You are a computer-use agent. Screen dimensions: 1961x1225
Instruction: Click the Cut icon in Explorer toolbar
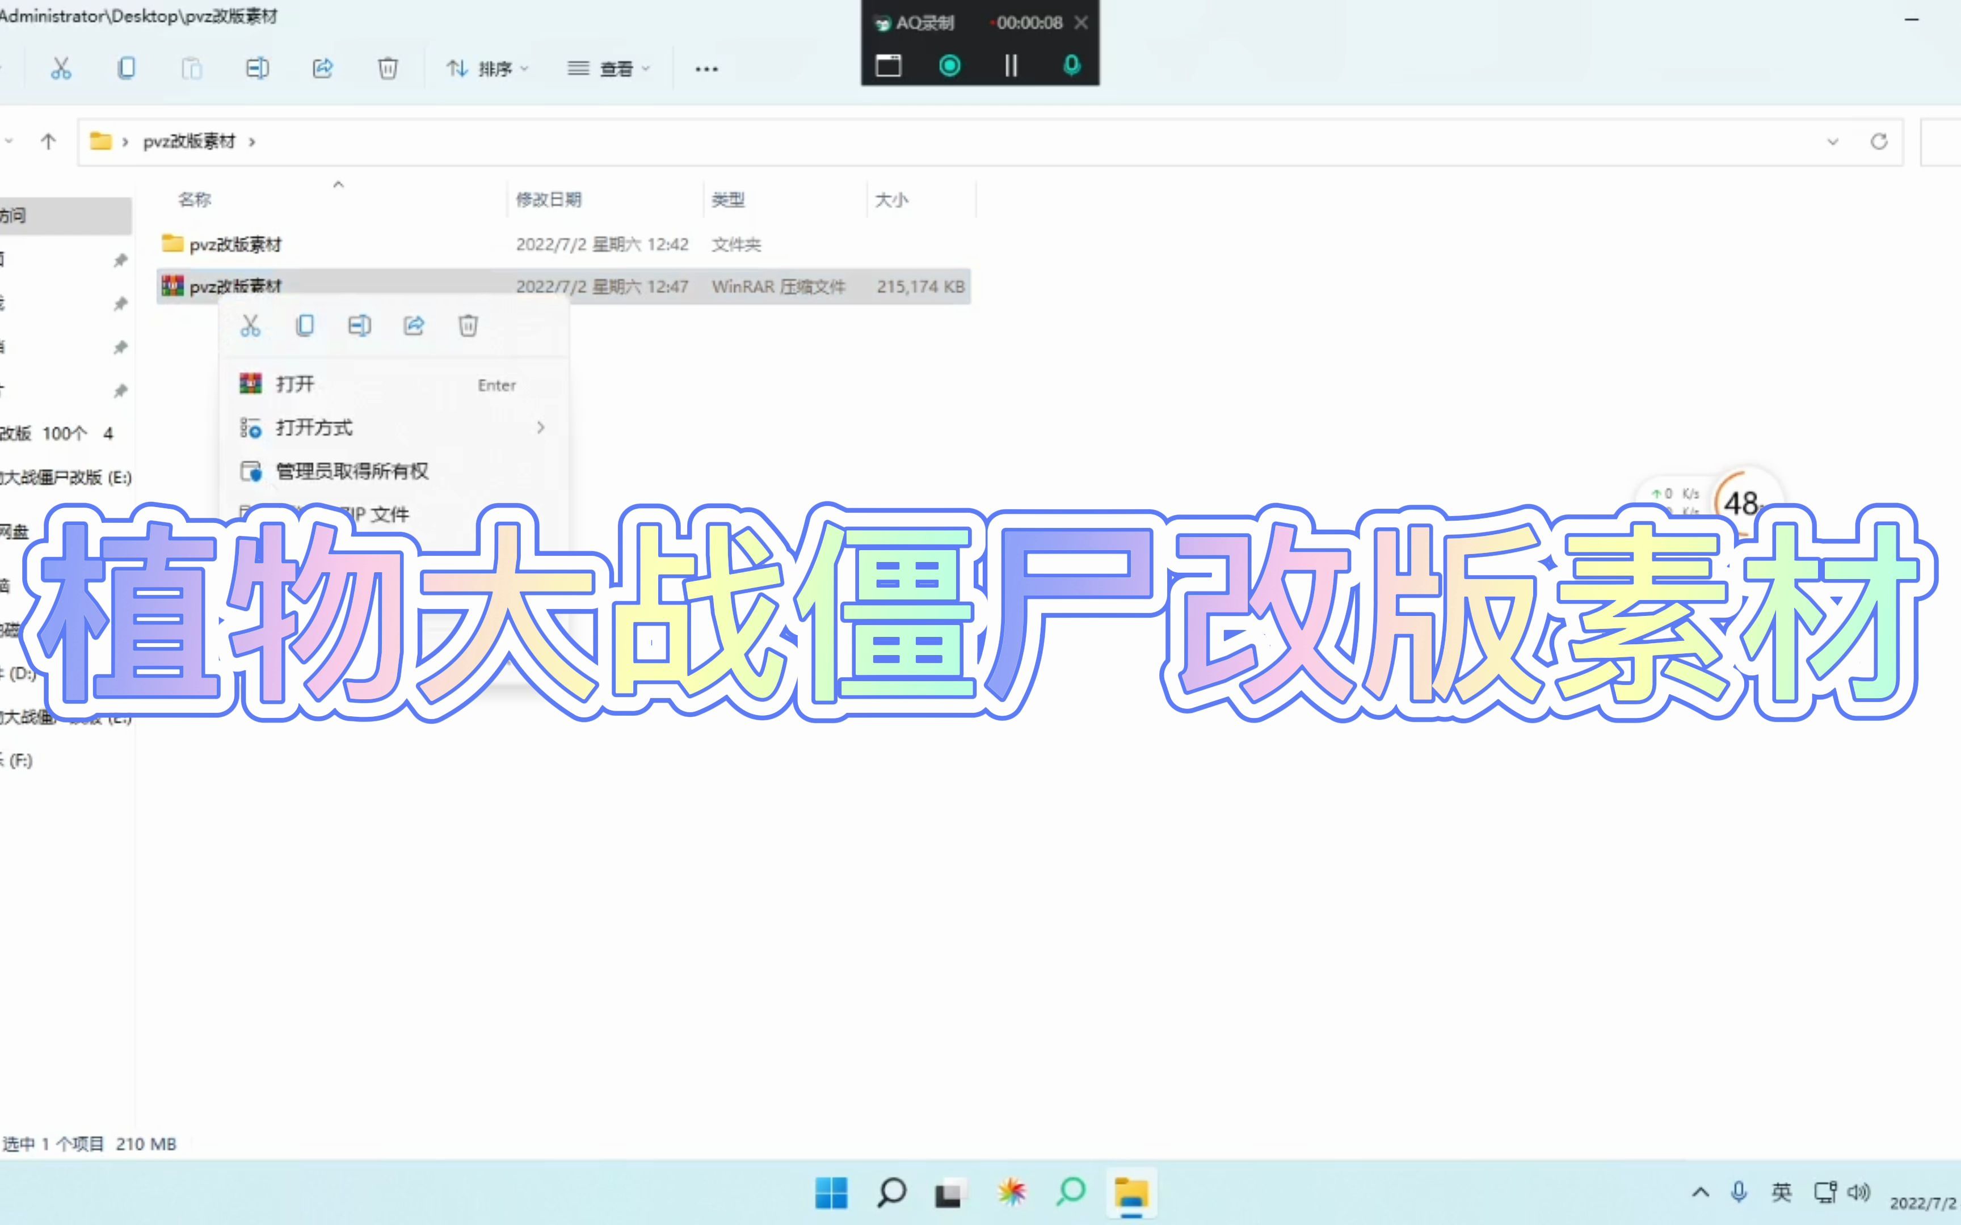click(x=61, y=69)
